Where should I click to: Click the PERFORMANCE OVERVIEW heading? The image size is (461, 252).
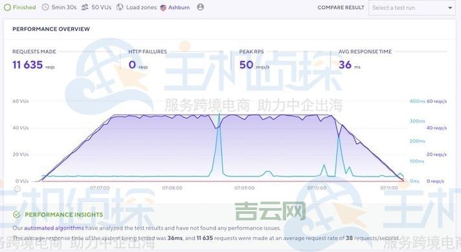point(51,29)
